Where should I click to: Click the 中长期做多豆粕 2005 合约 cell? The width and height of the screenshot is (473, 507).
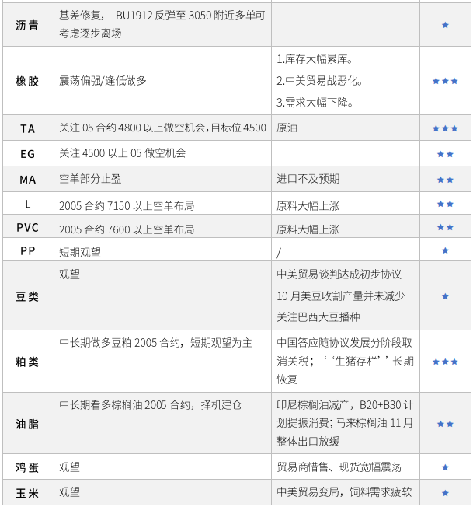pyautogui.click(x=155, y=343)
